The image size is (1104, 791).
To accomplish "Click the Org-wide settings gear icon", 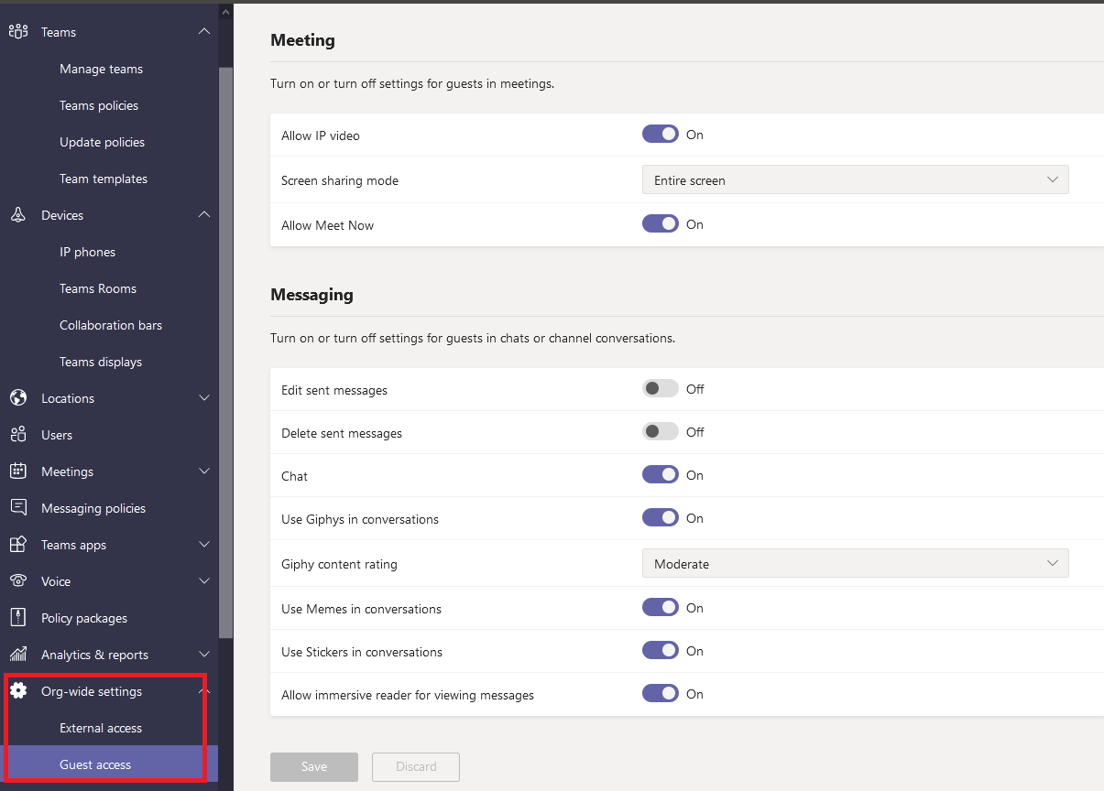I will tap(18, 691).
